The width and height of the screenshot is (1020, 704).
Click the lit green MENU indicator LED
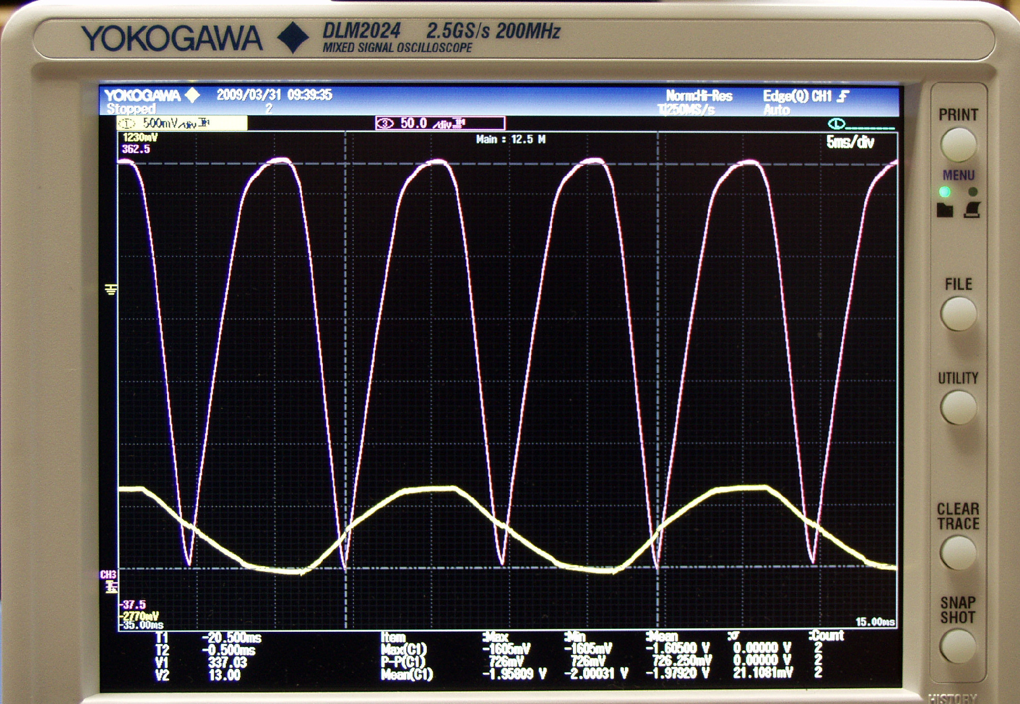pyautogui.click(x=945, y=192)
